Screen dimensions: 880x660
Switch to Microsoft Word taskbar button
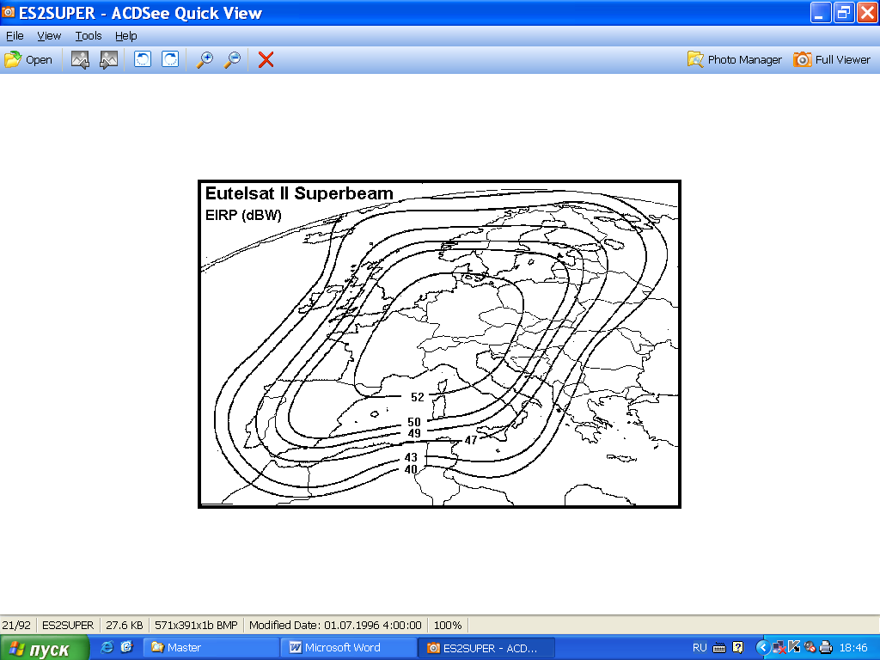(349, 648)
